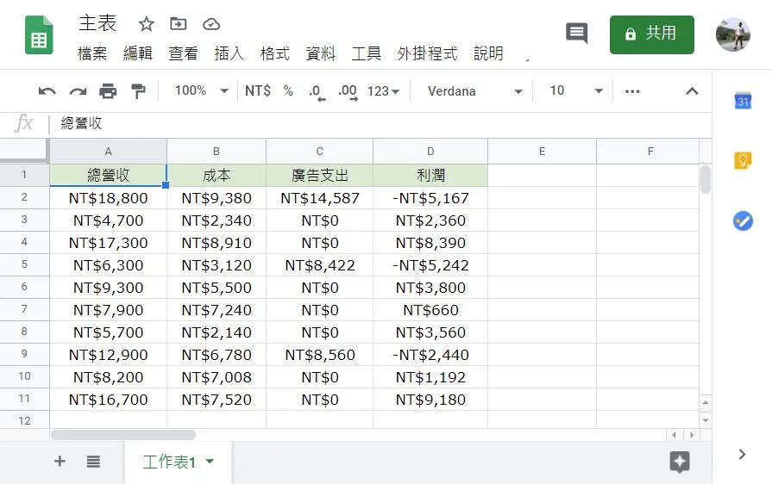This screenshot has height=484, width=772.
Task: Activate the paint format tool
Action: (x=138, y=91)
